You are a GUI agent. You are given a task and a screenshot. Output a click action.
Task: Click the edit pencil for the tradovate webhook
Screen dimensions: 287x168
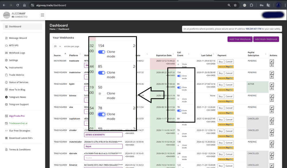(272, 61)
